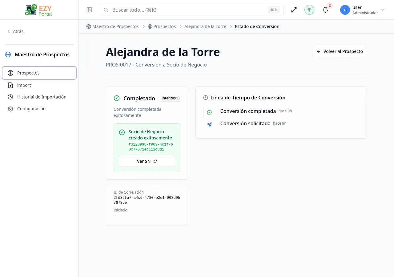Click the green wifi connection status icon

pos(309,10)
